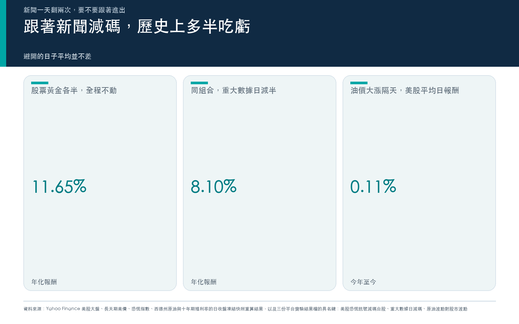Click 年化報酬 label under 11.65%
Viewport: 519px width, 324px height.
click(44, 282)
